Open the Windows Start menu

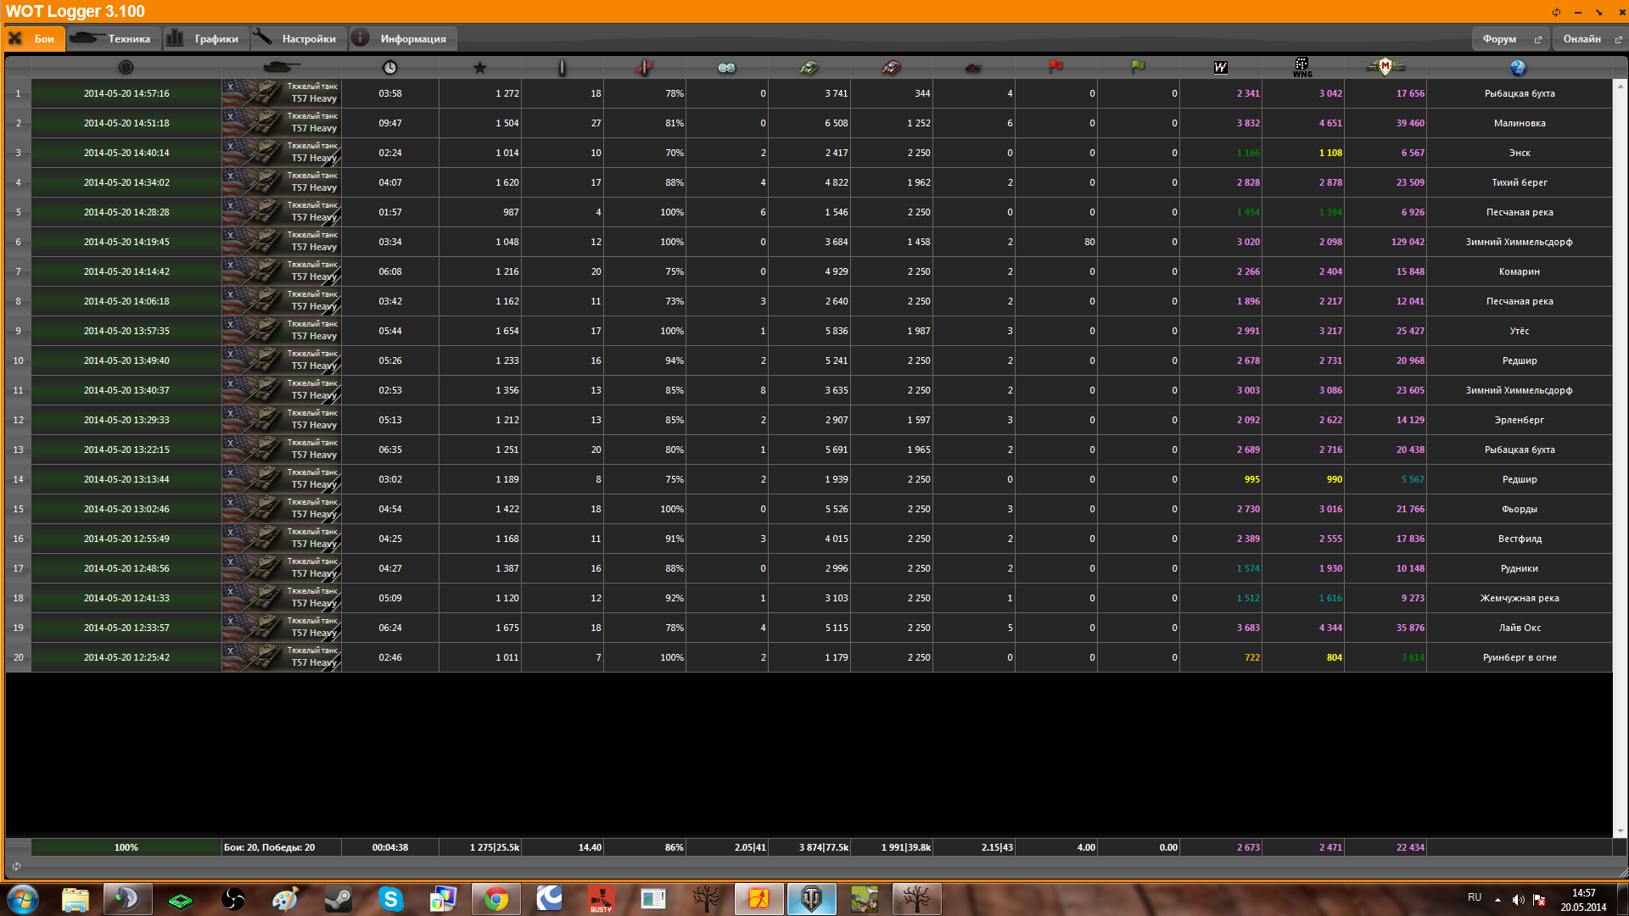pyautogui.click(x=23, y=899)
